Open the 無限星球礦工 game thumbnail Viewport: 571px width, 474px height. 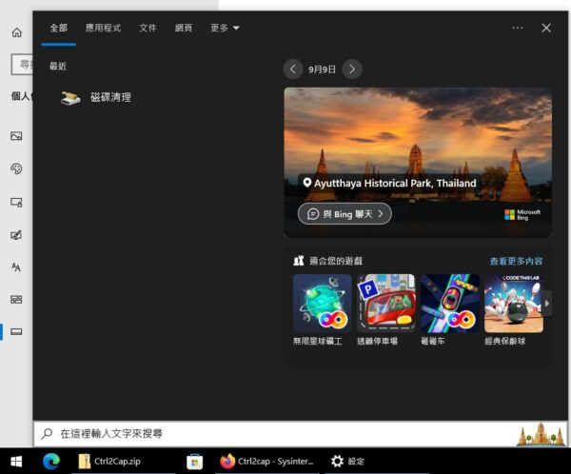tap(322, 303)
